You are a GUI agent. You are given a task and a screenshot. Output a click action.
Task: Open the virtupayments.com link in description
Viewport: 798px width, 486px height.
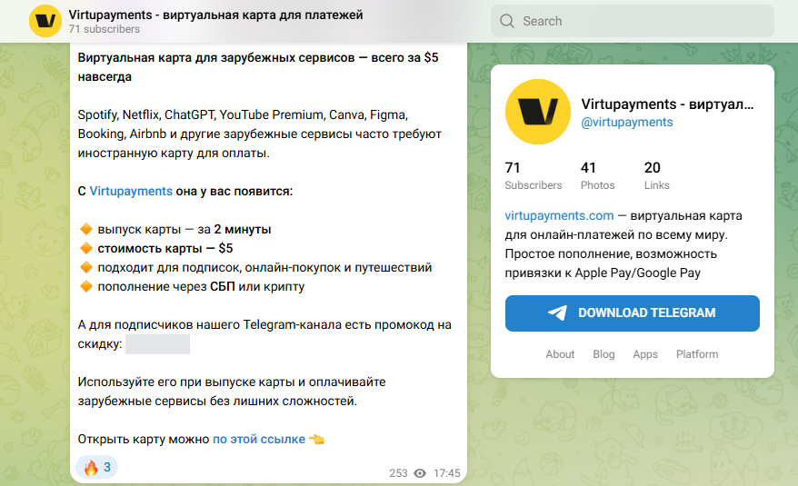[559, 215]
